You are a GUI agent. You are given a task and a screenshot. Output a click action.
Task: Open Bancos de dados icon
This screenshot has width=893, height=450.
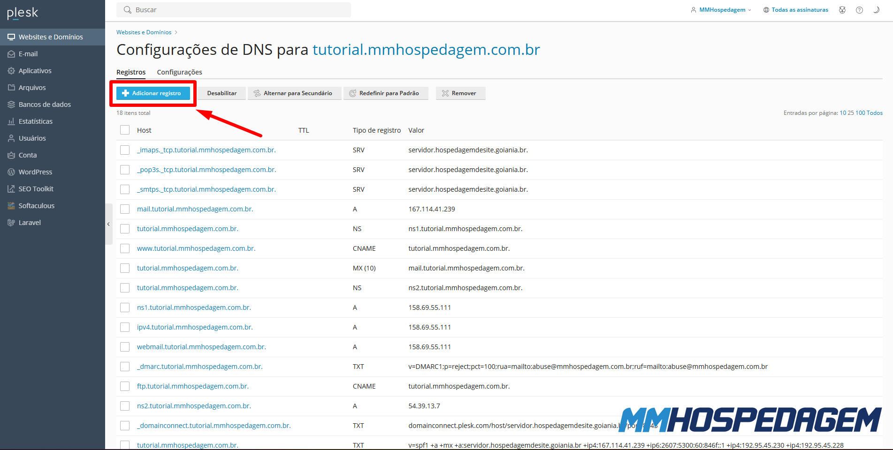point(11,105)
